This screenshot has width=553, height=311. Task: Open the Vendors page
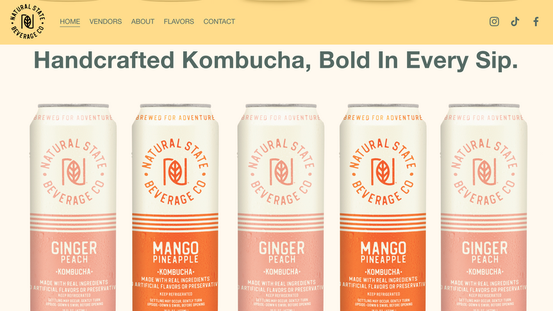[106, 22]
